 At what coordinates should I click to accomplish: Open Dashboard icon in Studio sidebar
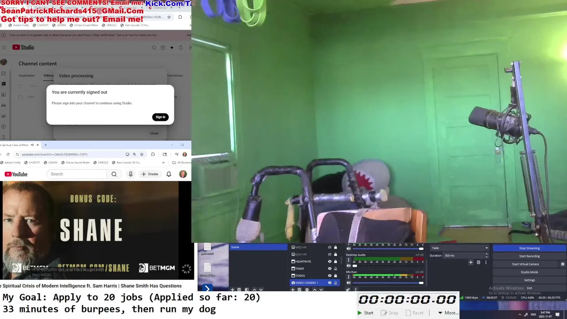point(4,73)
